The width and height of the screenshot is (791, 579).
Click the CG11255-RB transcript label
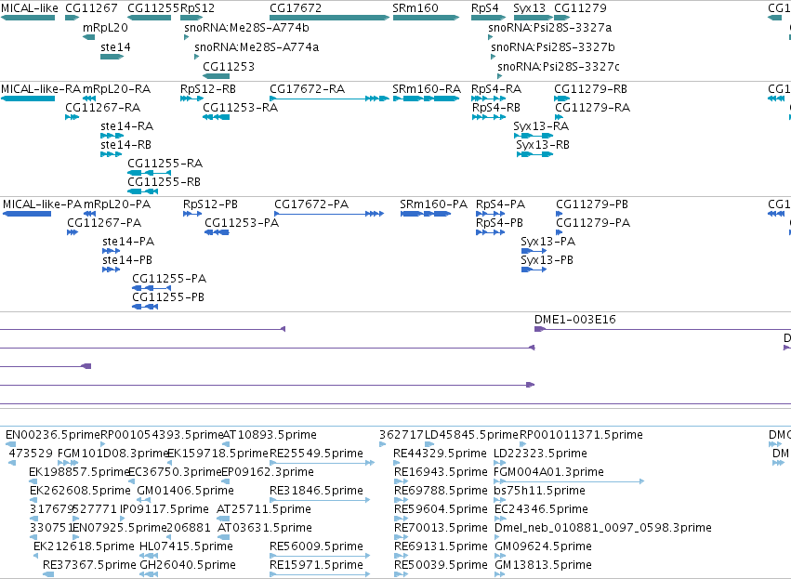pos(164,182)
